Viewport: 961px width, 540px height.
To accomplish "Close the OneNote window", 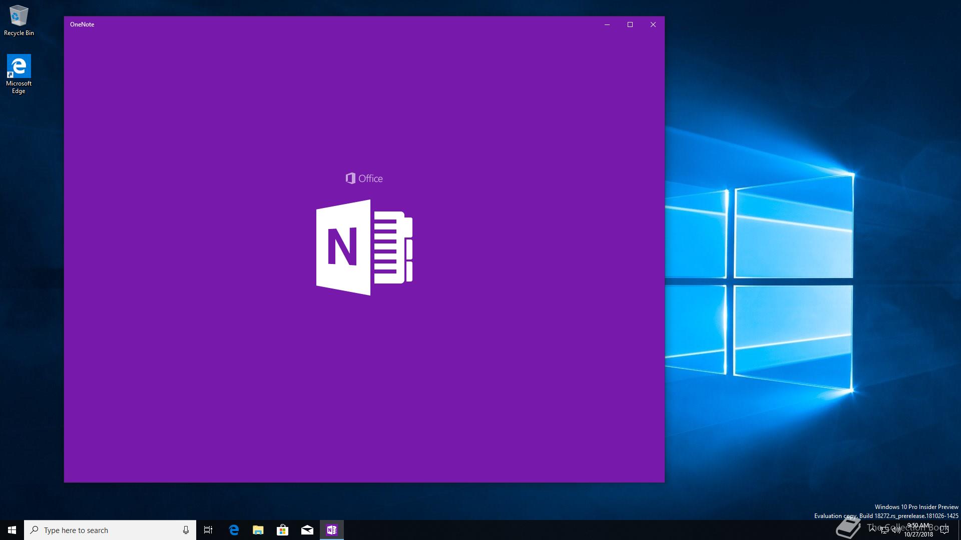I will point(653,24).
